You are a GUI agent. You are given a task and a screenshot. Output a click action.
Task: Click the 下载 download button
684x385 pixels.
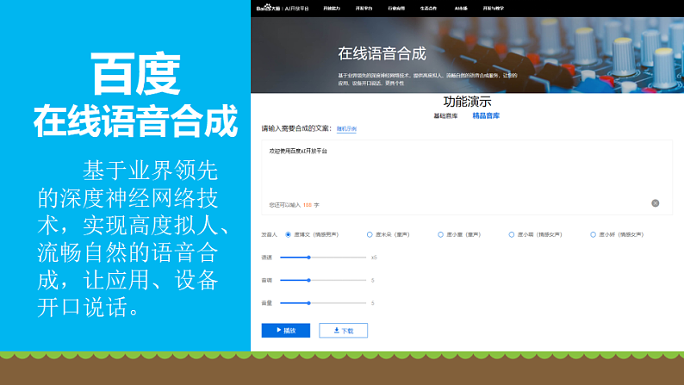[x=343, y=330]
